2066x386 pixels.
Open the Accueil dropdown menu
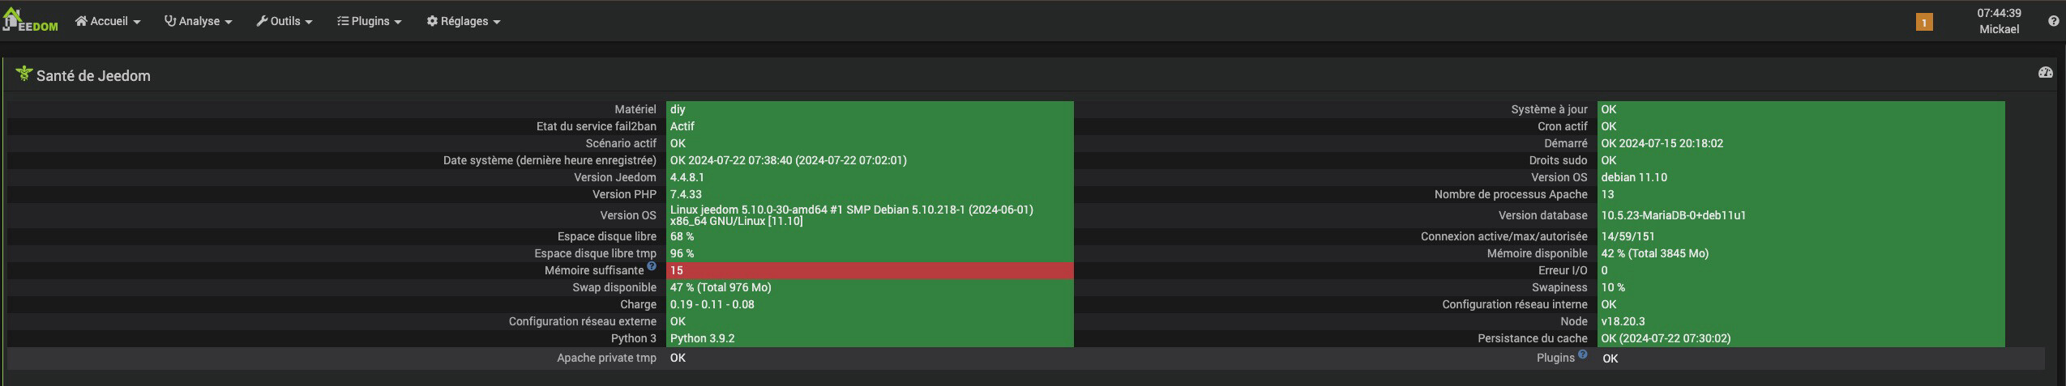coord(108,21)
